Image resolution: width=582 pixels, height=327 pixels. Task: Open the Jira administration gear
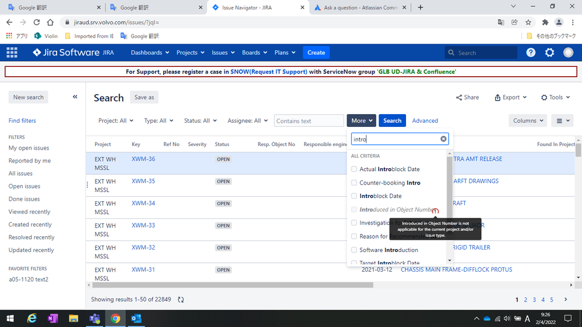pyautogui.click(x=550, y=52)
